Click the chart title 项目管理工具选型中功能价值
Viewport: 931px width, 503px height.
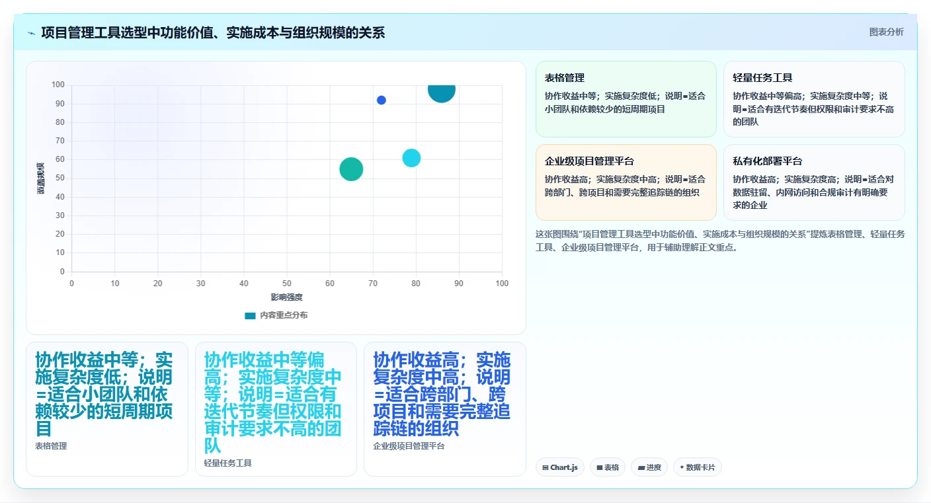click(x=213, y=32)
